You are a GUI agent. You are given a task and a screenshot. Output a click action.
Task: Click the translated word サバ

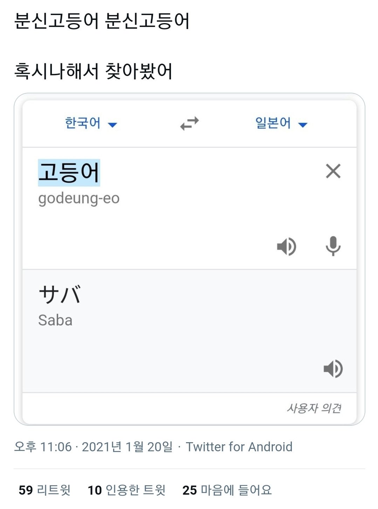click(x=60, y=294)
